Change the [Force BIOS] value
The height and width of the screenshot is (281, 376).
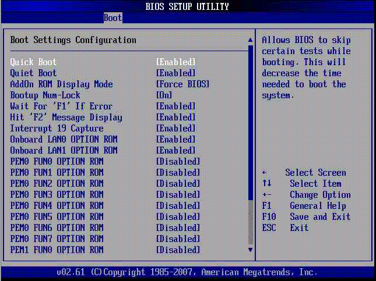[182, 84]
